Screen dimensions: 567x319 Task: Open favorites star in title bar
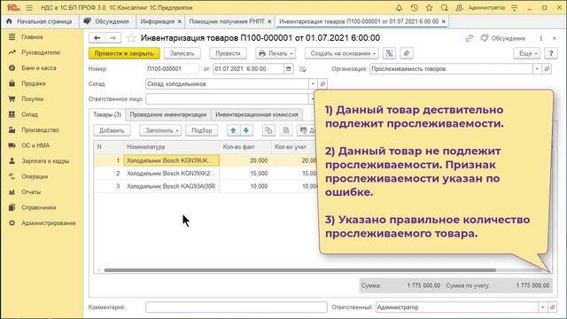click(x=429, y=8)
